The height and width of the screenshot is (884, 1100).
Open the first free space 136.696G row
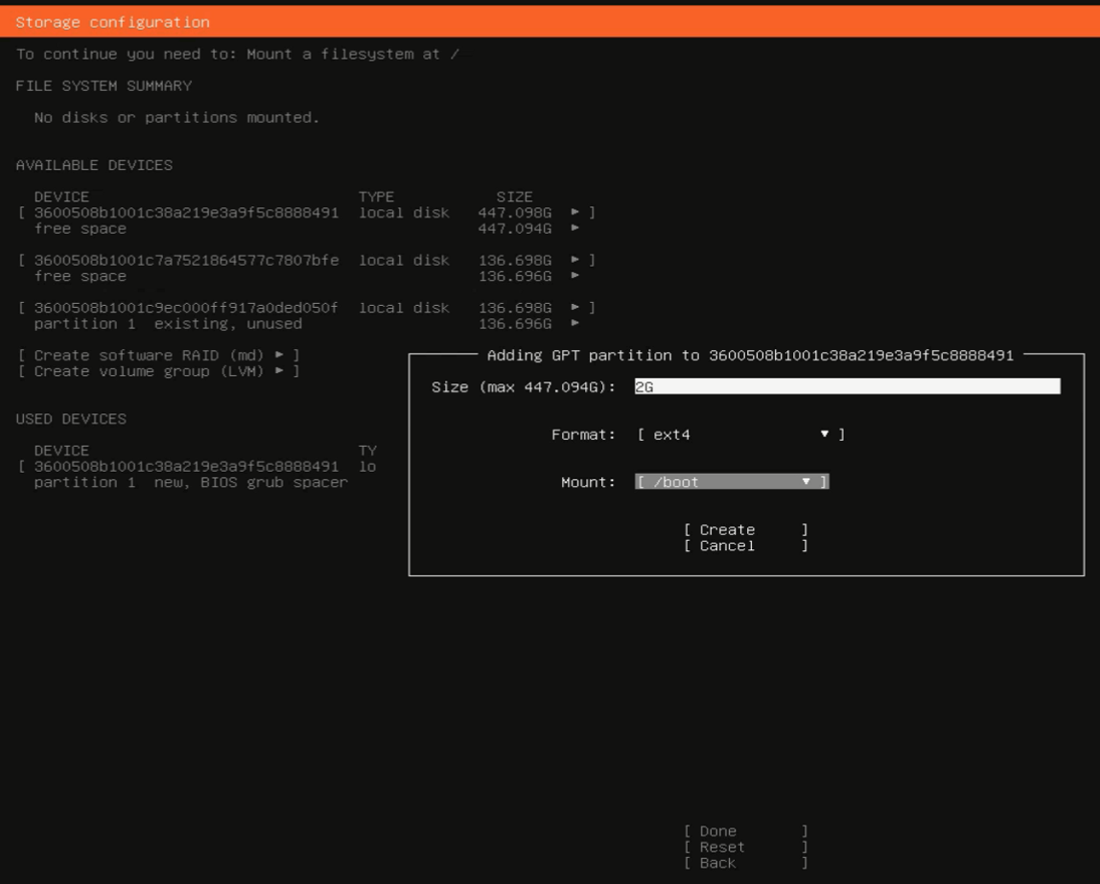tap(307, 276)
